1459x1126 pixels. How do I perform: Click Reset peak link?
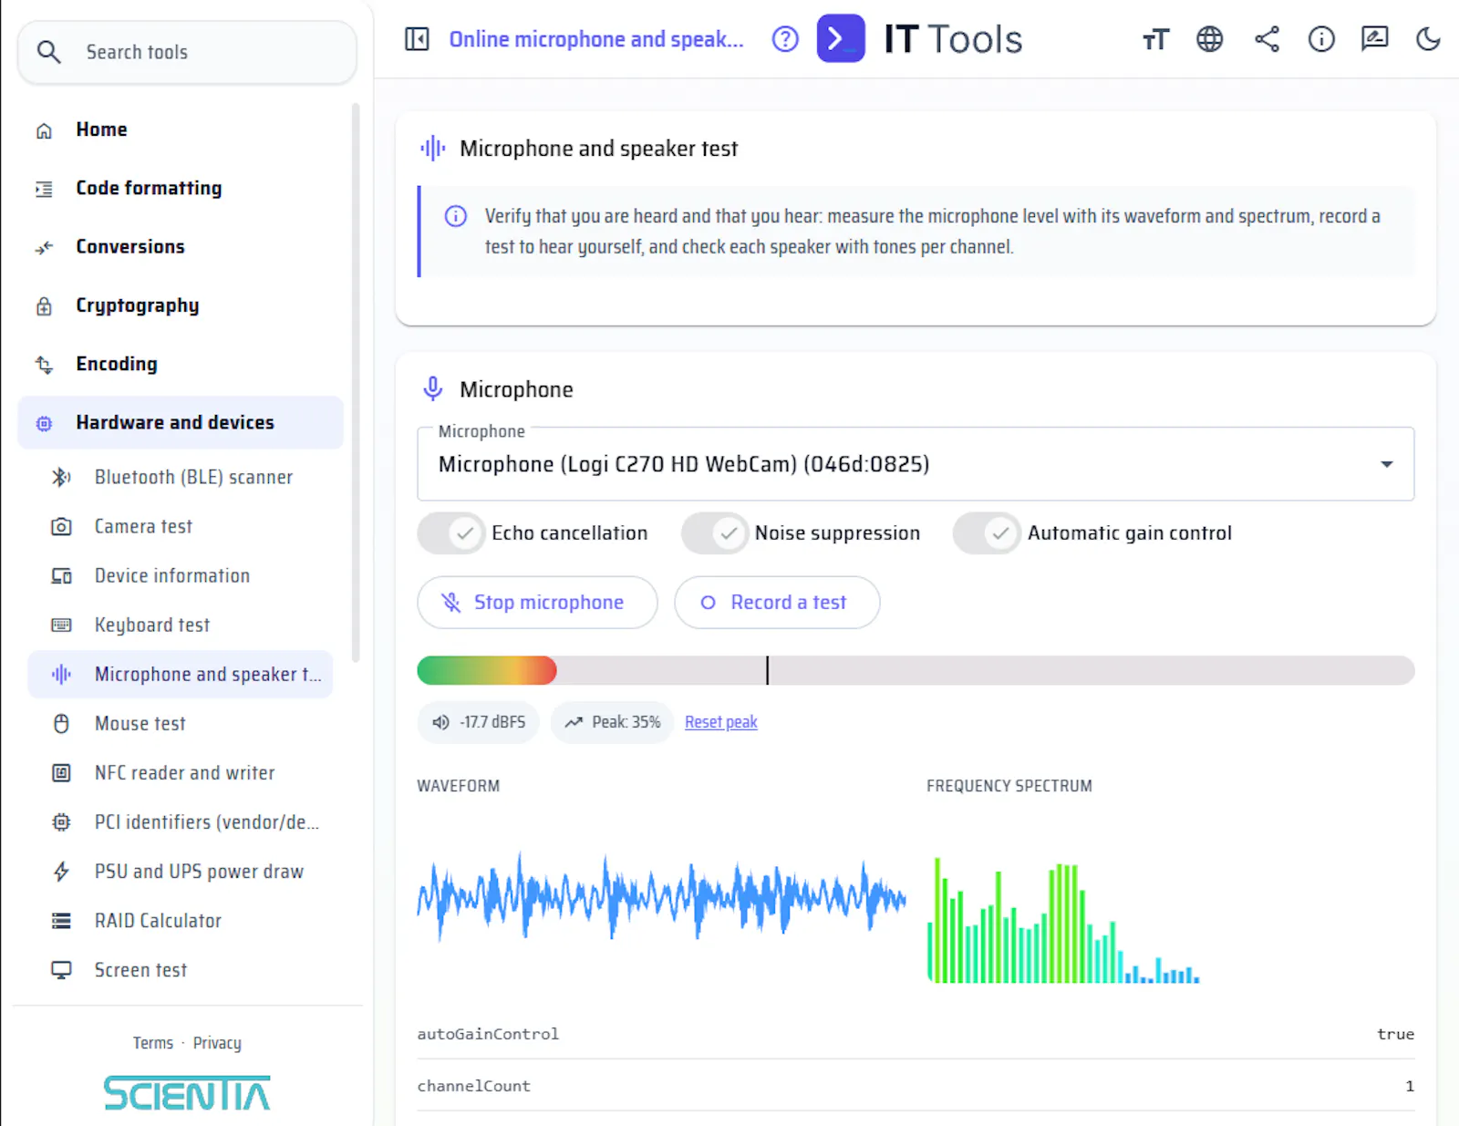pos(721,722)
